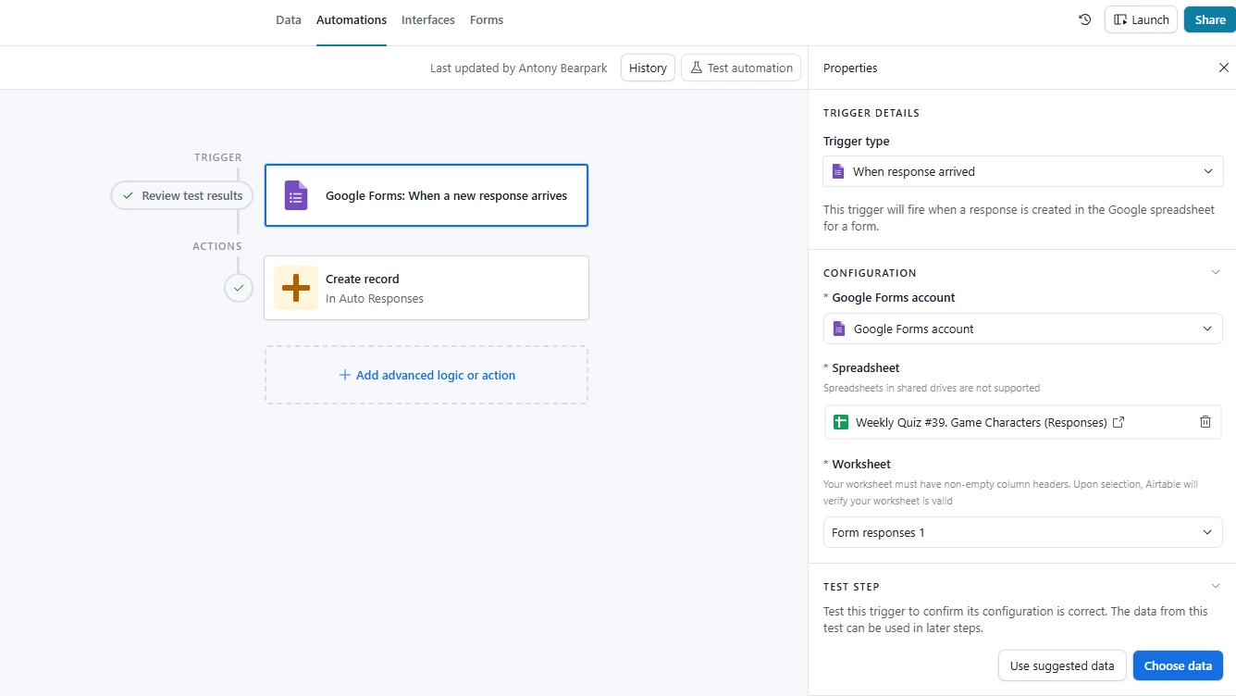Screen dimensions: 1236x696
Task: Open the Trigger type dropdown
Action: coord(1023,171)
